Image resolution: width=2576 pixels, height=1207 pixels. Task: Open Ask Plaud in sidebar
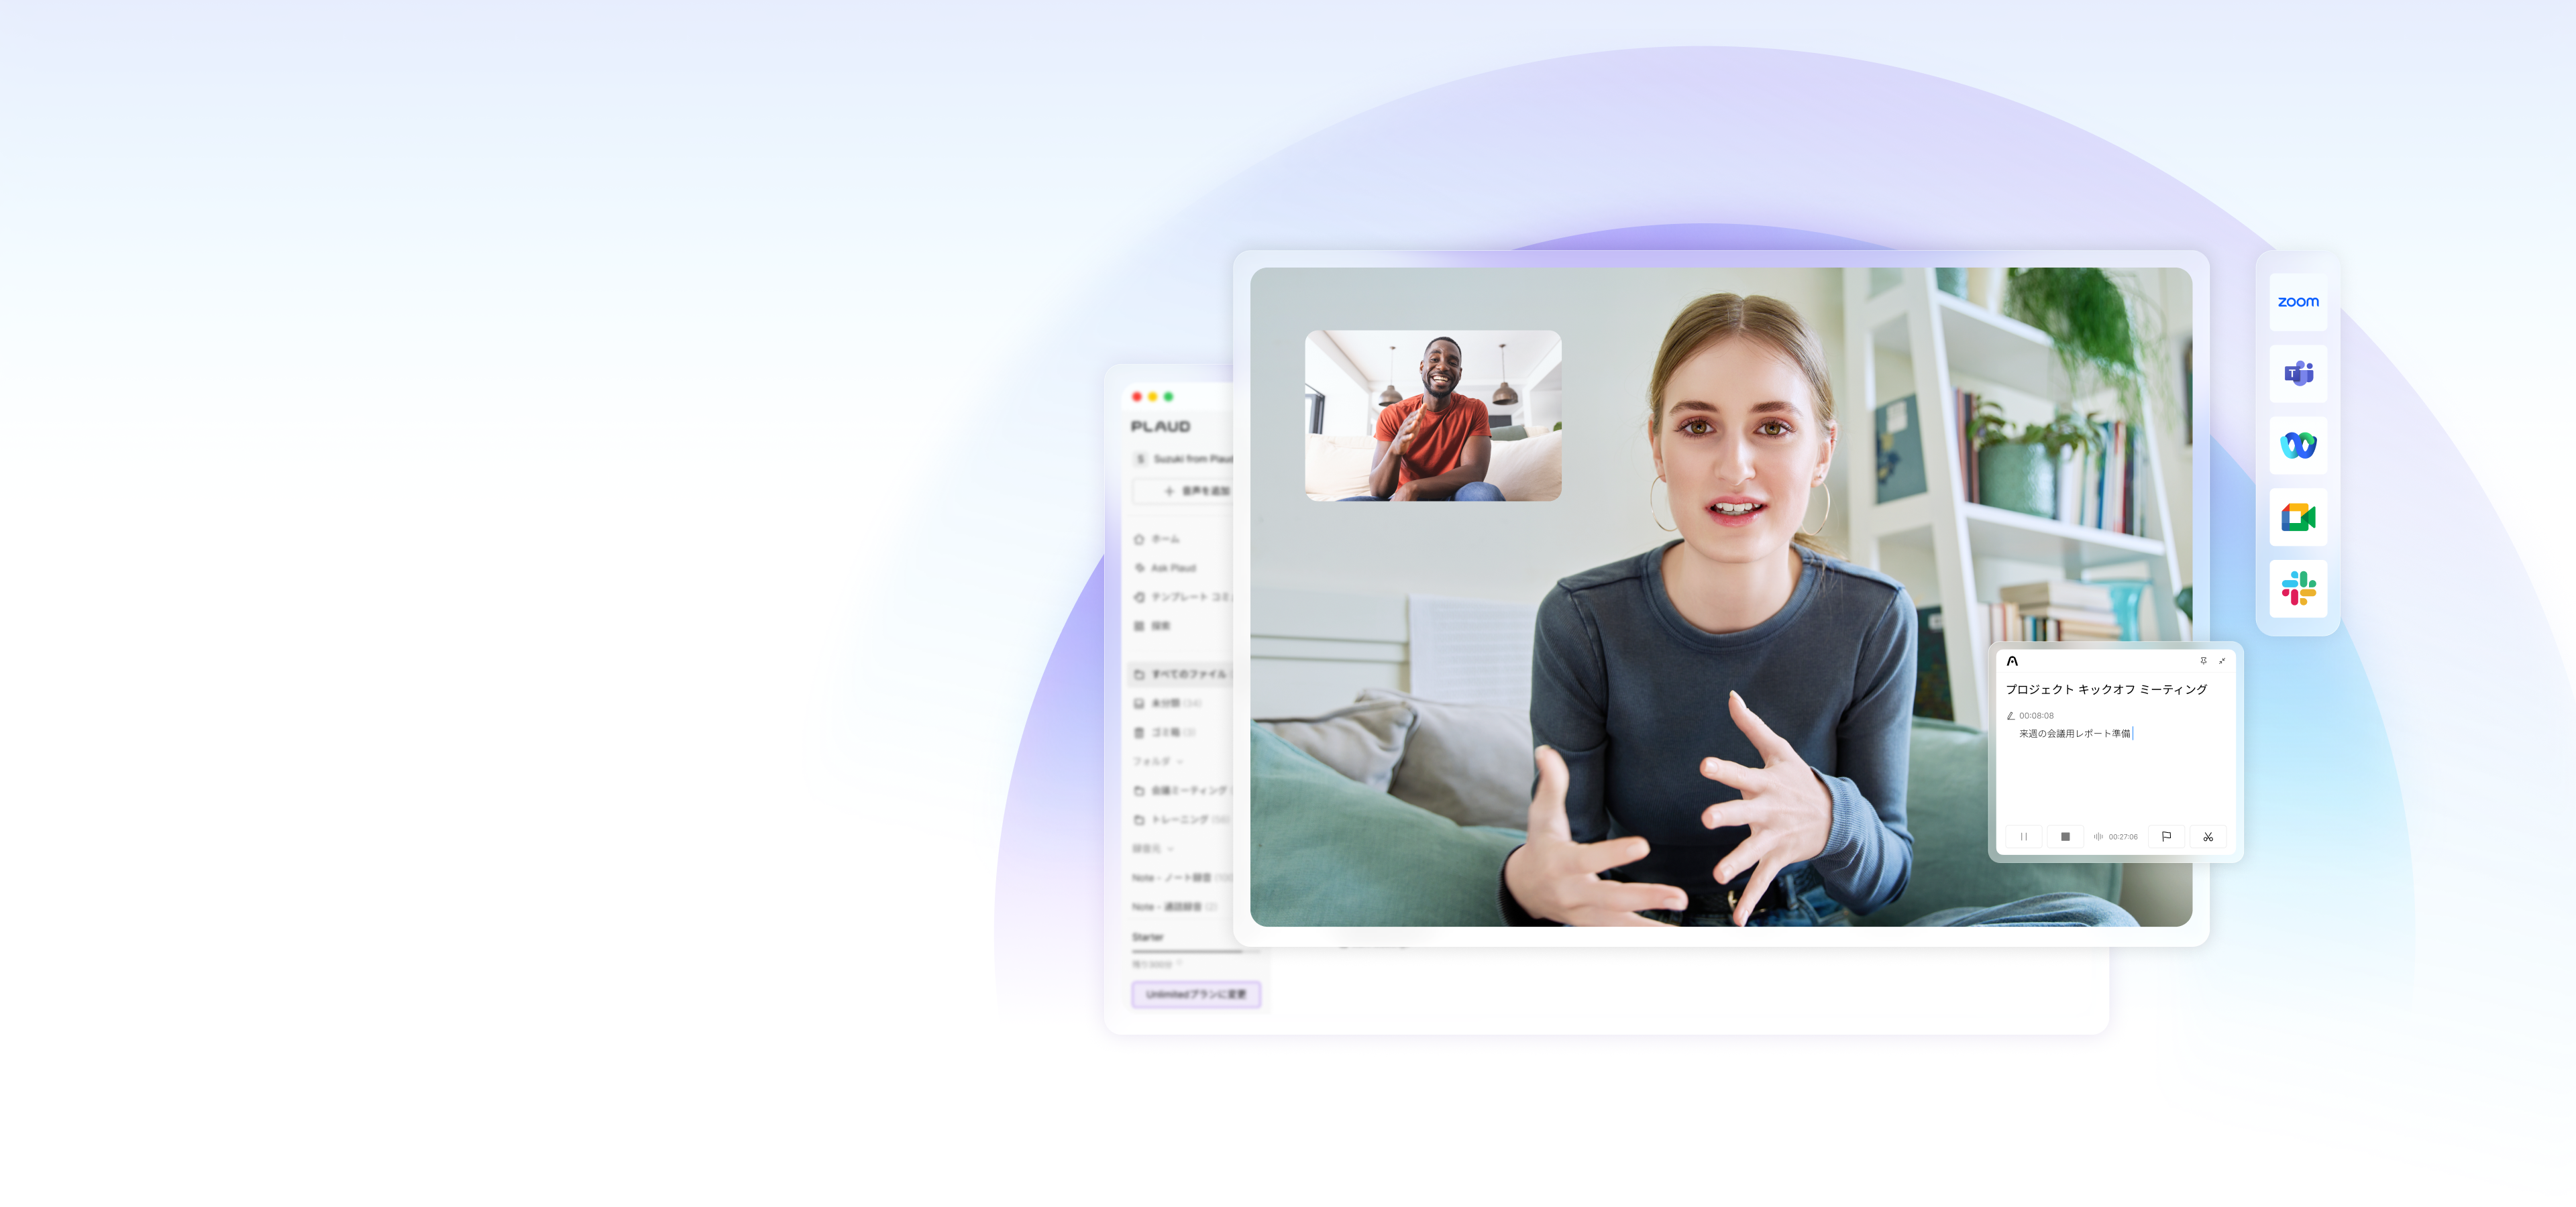[1172, 567]
